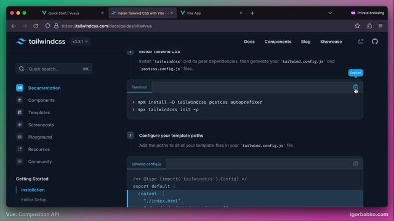
Task: Open the Screencasts sidebar link
Action: point(41,125)
